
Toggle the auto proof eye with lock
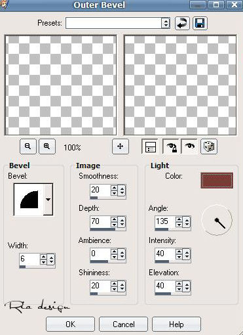pos(172,146)
